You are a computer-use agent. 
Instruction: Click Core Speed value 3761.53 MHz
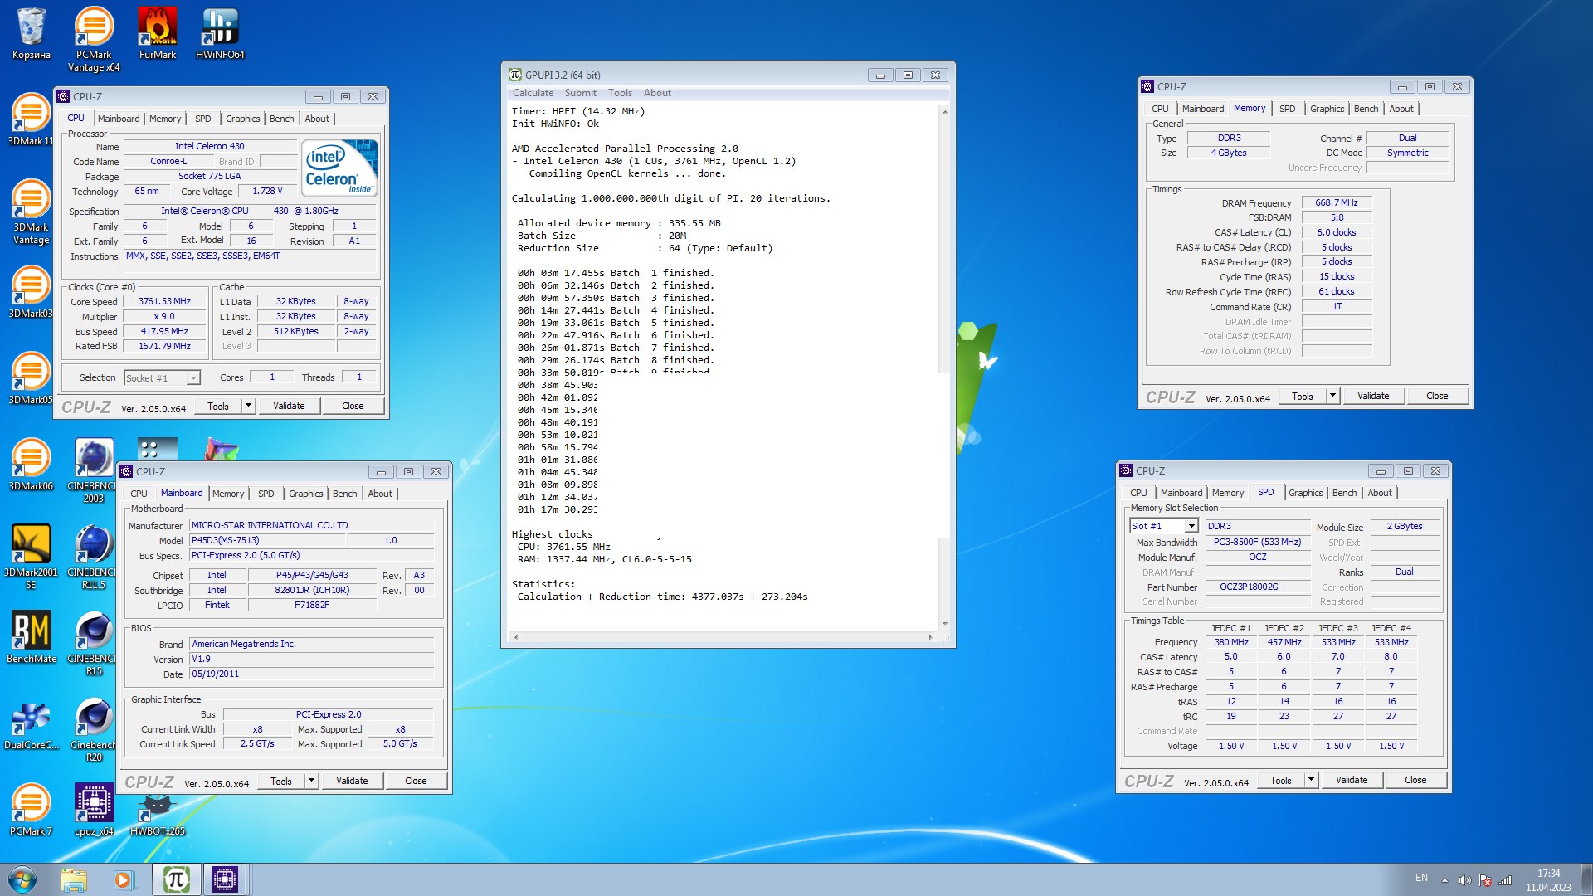pyautogui.click(x=164, y=302)
